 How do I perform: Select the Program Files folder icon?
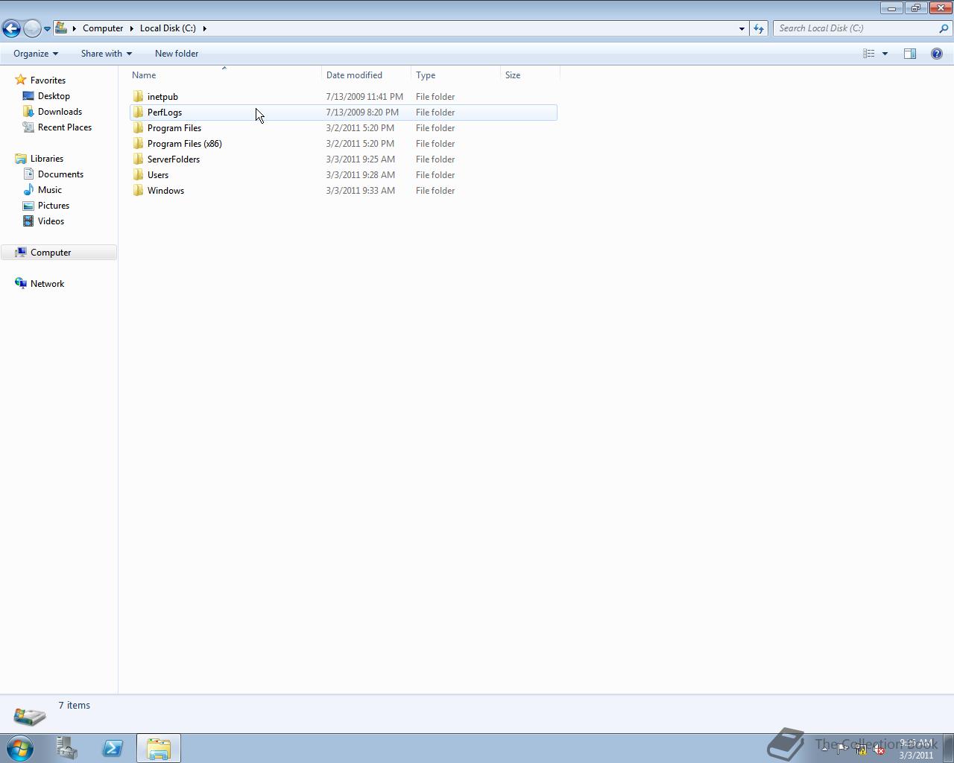[138, 128]
